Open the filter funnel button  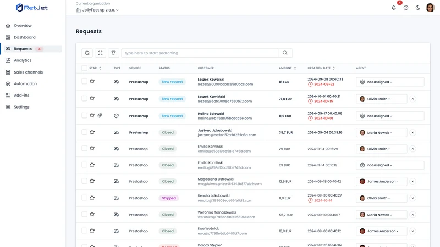pyautogui.click(x=113, y=53)
